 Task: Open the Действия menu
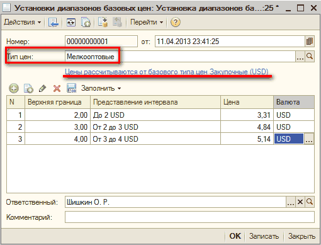(22, 22)
